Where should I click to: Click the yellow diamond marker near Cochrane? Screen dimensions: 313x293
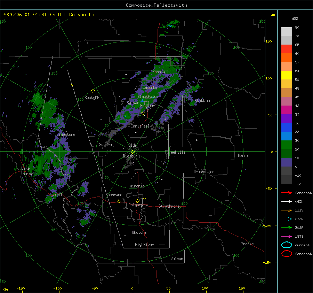click(119, 201)
